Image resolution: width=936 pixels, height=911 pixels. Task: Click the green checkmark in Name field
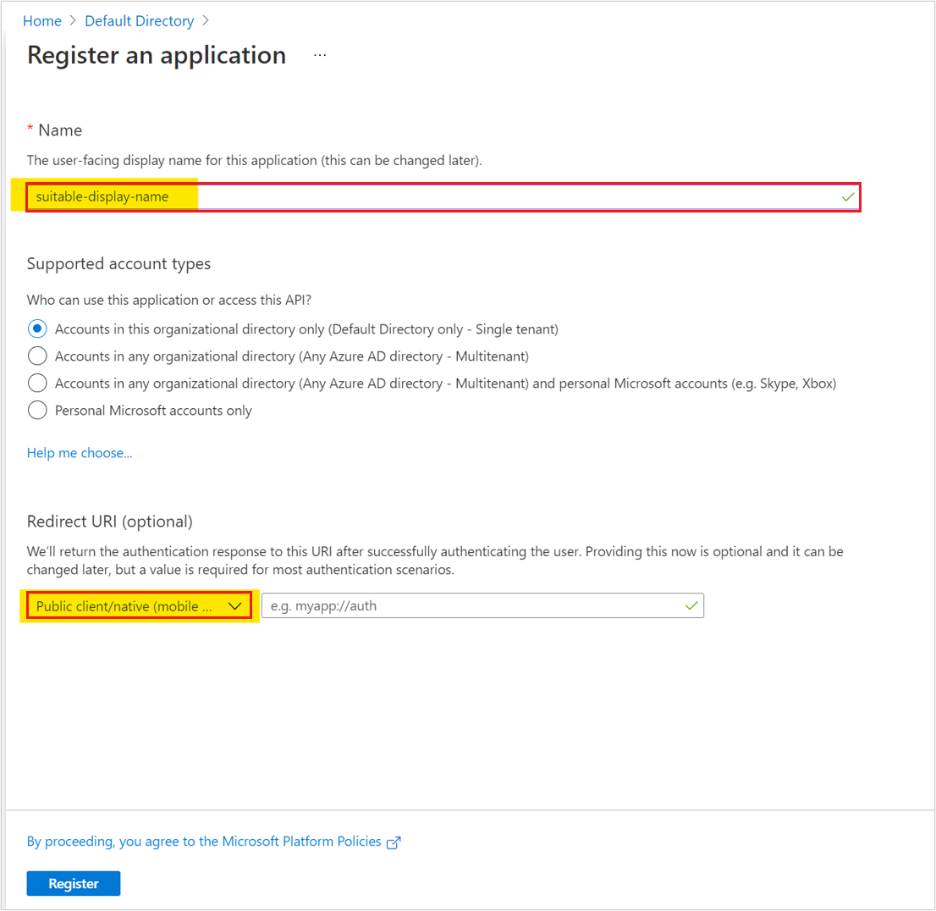[848, 197]
